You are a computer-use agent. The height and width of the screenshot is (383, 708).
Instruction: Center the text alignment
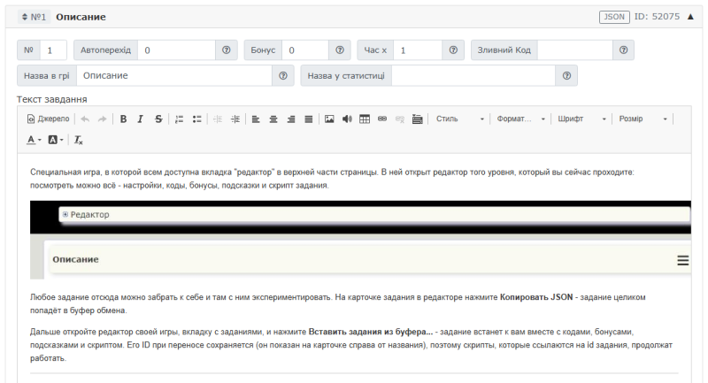coord(273,119)
